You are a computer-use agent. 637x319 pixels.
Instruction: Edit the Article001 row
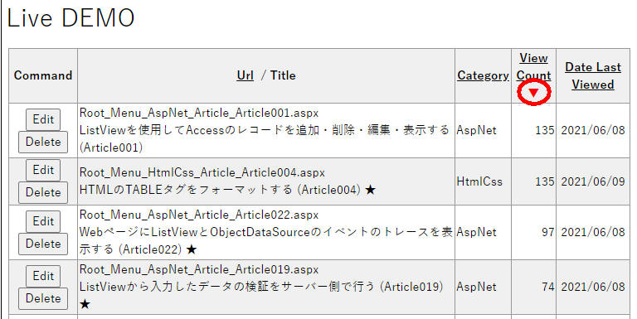coord(43,119)
